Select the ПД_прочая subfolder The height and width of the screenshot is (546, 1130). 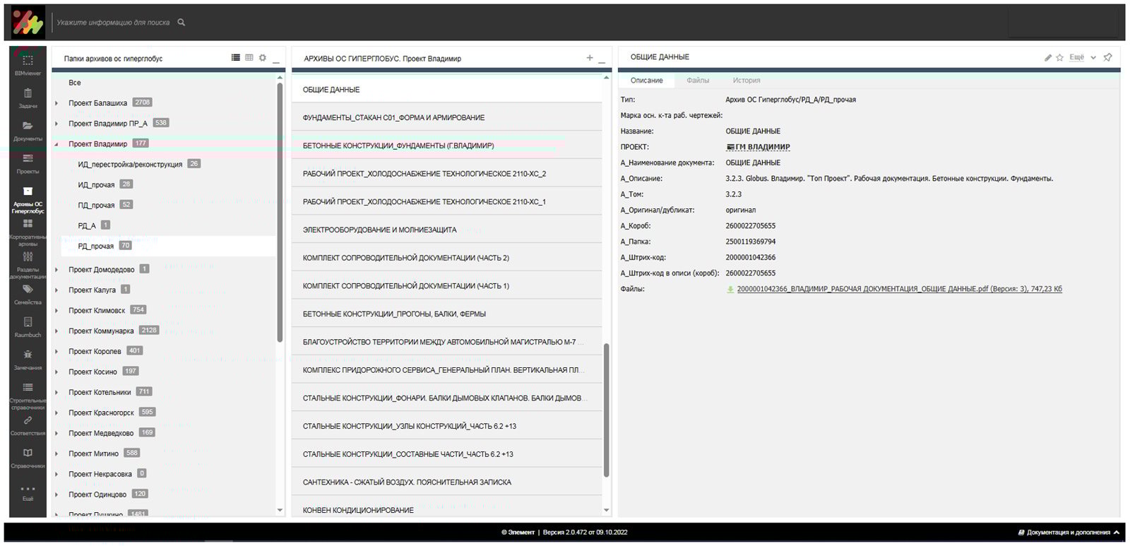coord(96,206)
